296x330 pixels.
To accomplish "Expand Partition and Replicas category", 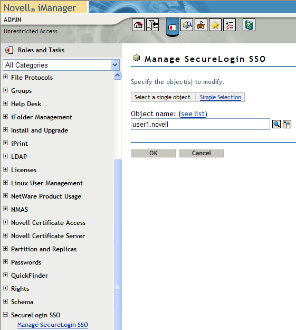I will point(6,249).
